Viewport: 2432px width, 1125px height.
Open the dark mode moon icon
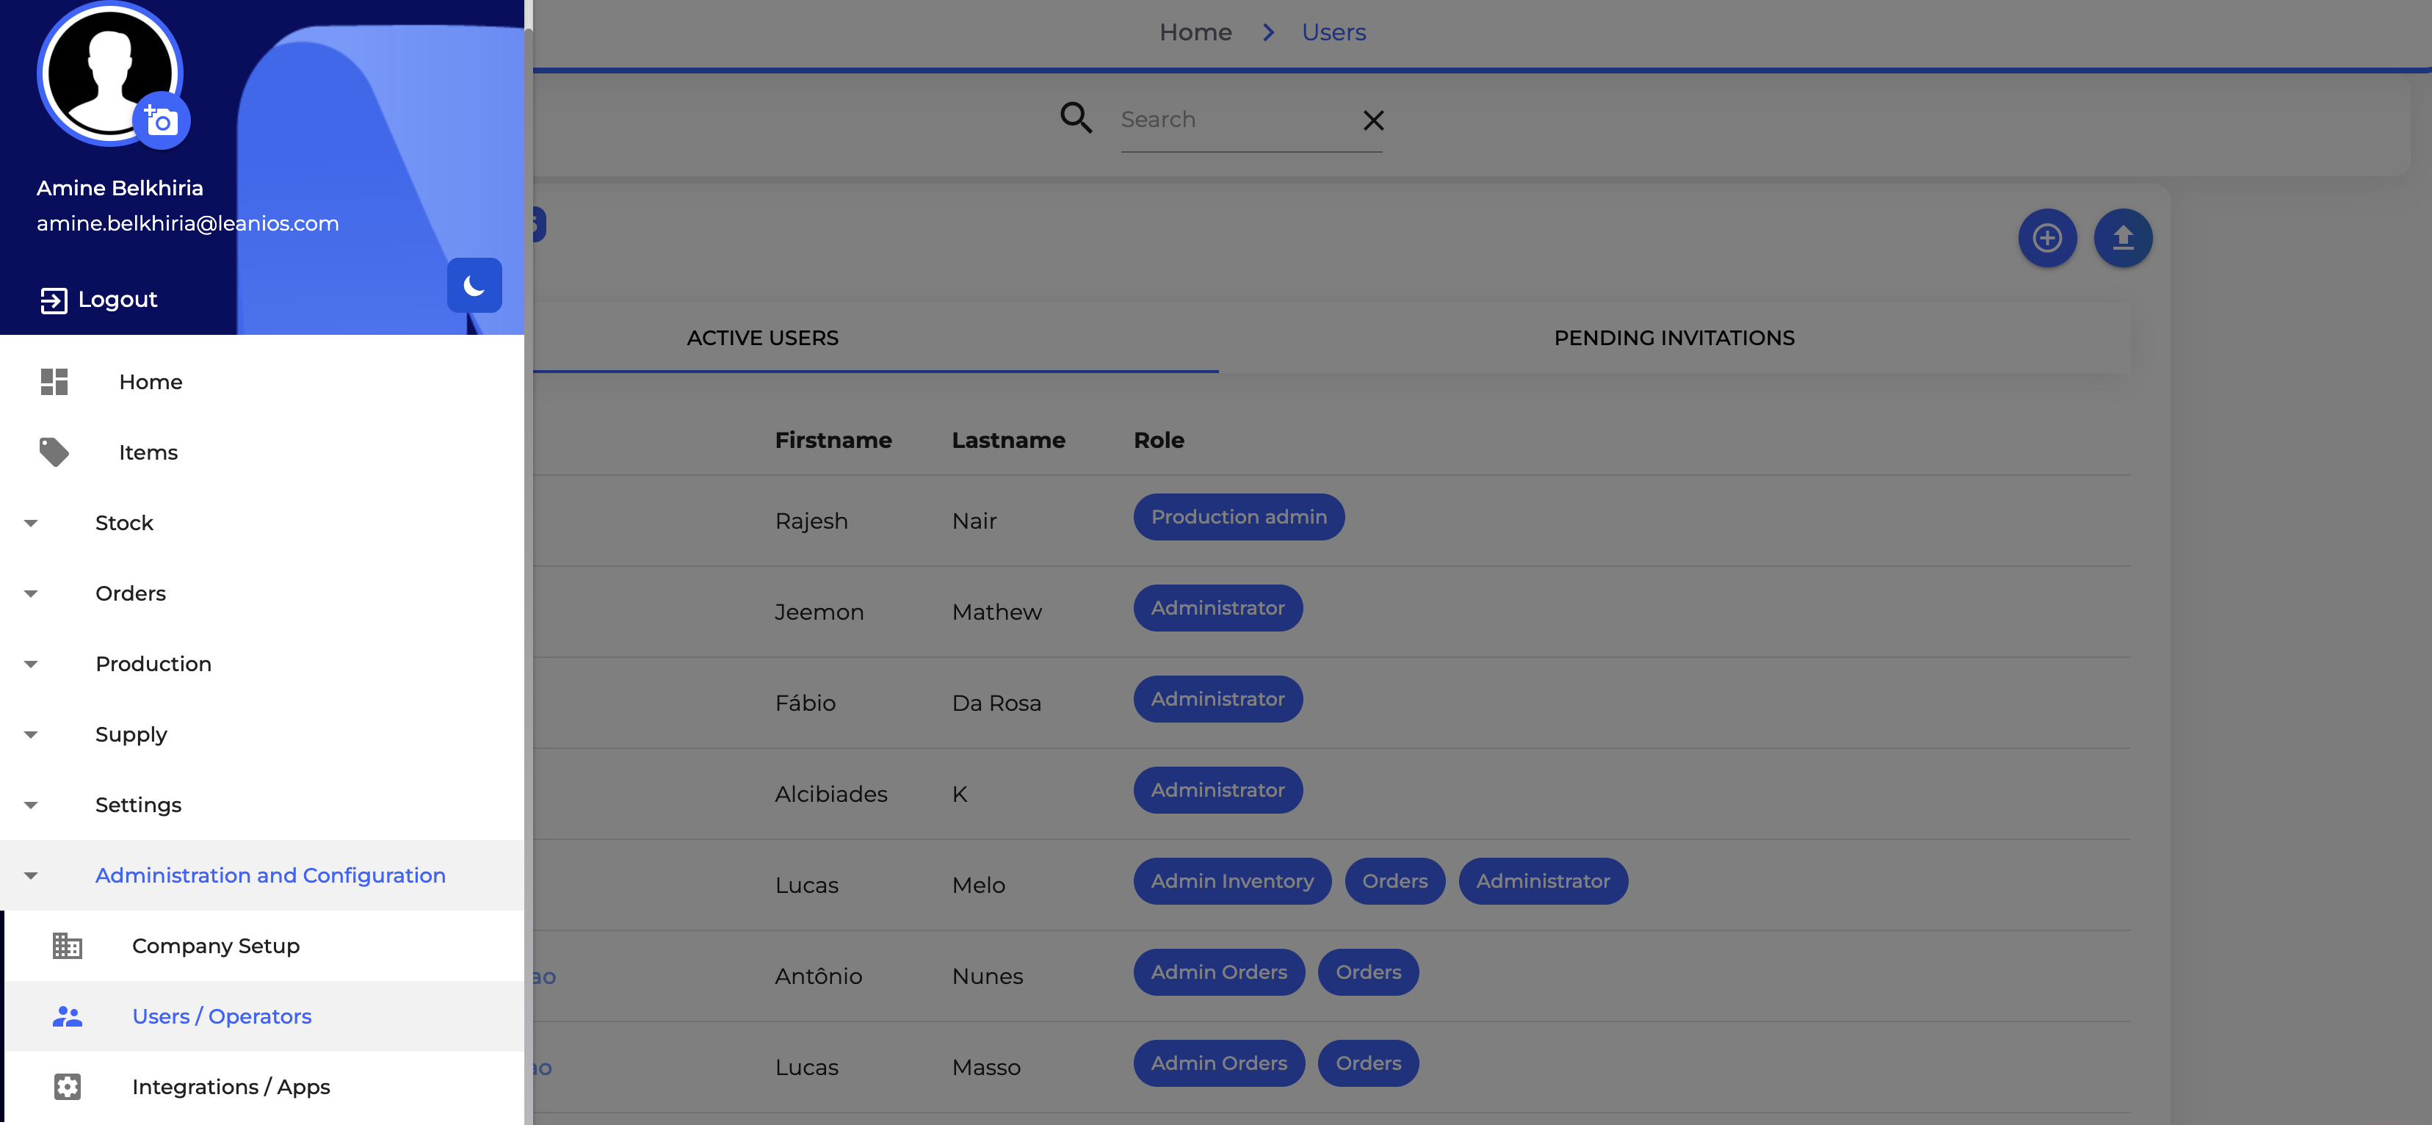[474, 285]
